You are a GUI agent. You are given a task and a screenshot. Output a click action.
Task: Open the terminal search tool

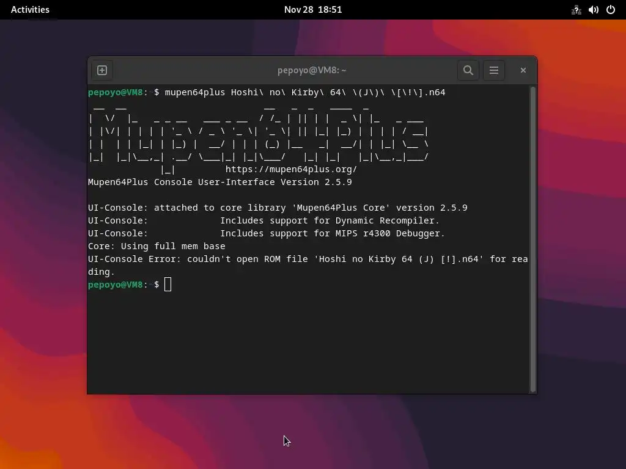coord(468,70)
